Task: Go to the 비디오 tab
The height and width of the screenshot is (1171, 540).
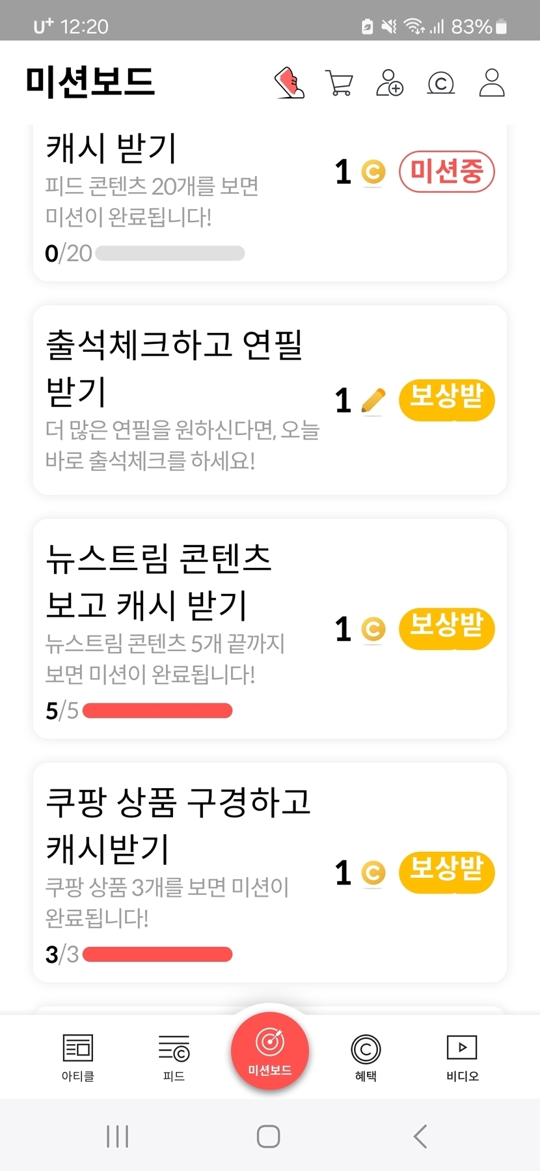Action: pos(462,1057)
